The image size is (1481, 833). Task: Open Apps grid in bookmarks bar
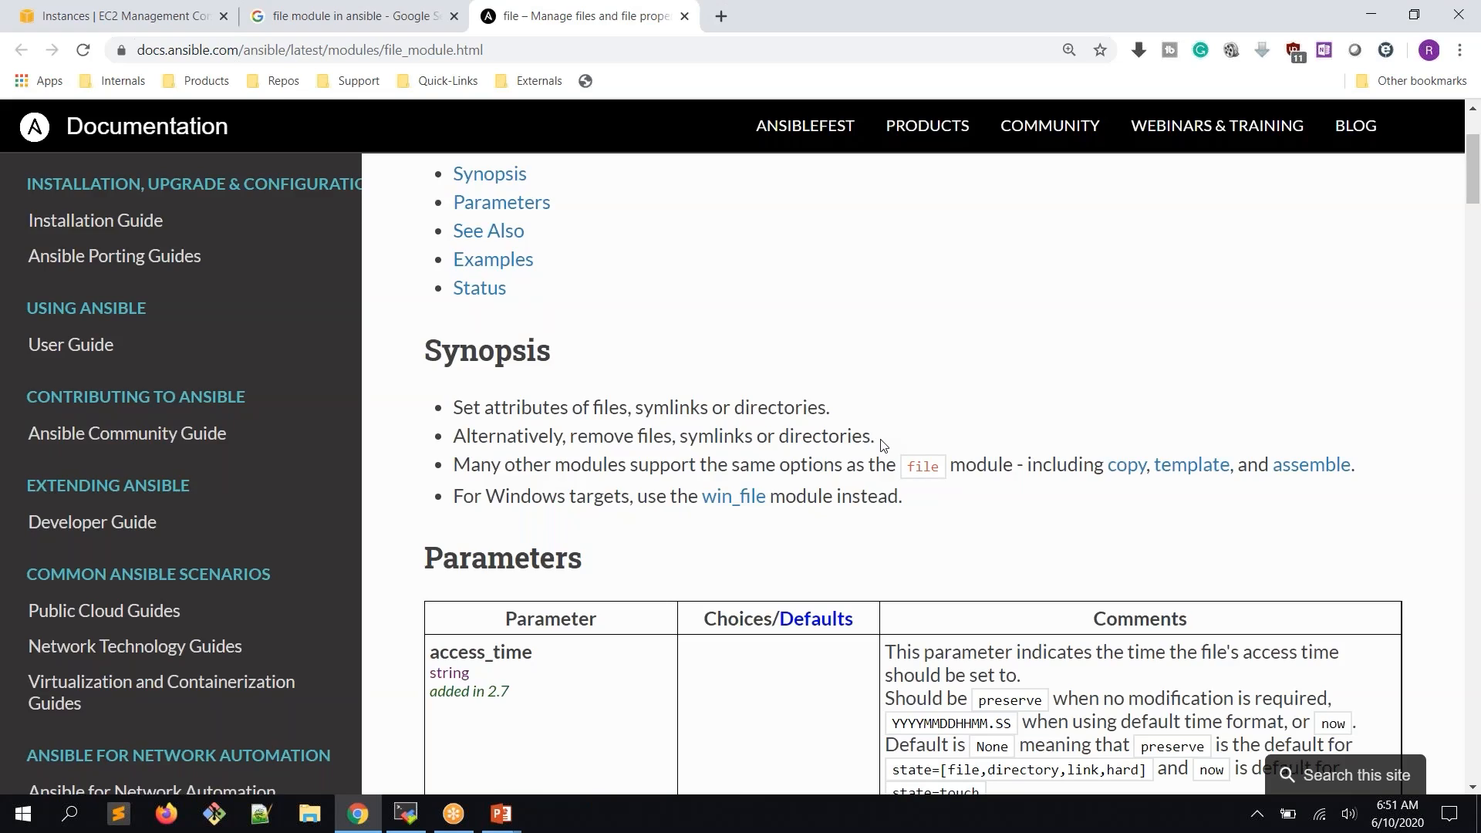(x=39, y=81)
